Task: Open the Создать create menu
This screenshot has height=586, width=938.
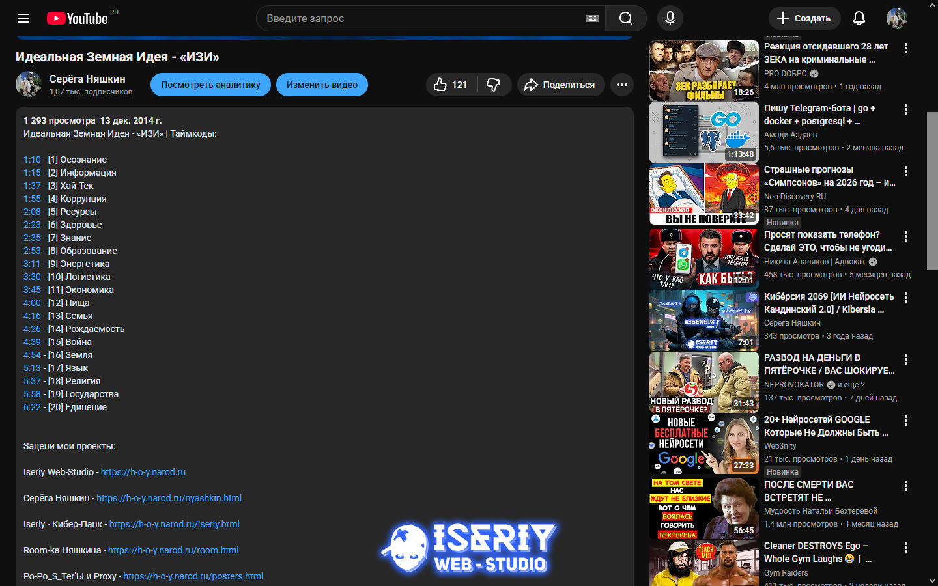Action: click(x=804, y=18)
